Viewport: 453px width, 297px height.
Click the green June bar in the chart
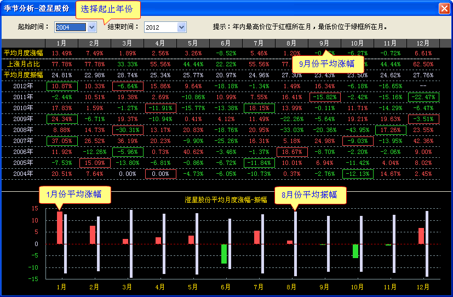(224, 254)
